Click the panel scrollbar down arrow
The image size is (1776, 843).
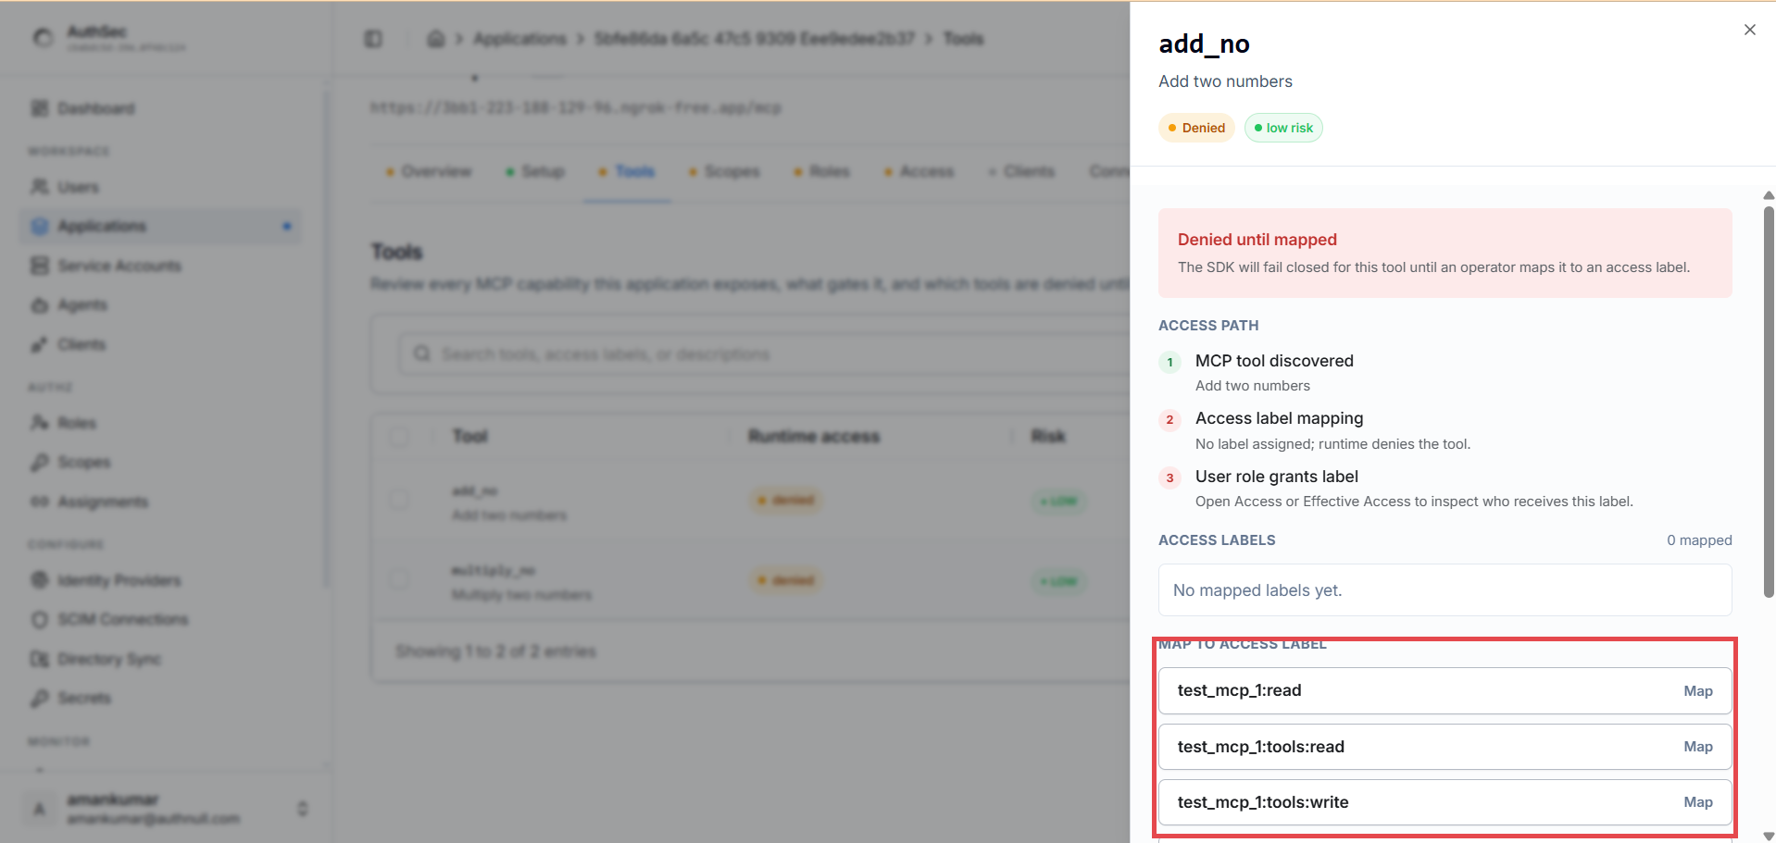[x=1769, y=836]
